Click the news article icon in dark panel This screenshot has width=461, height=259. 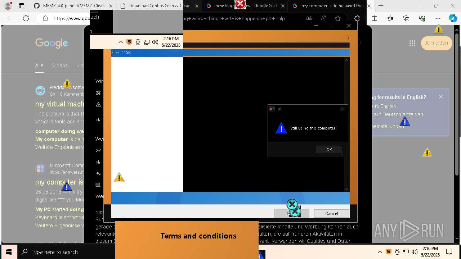tap(98, 185)
